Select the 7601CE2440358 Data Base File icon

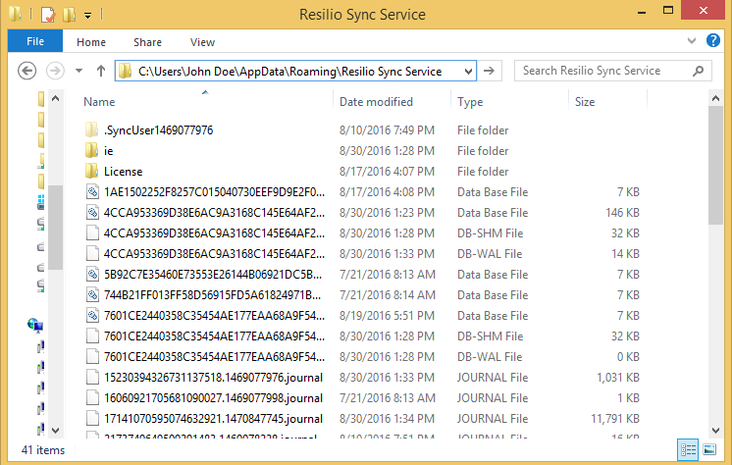pyautogui.click(x=92, y=316)
